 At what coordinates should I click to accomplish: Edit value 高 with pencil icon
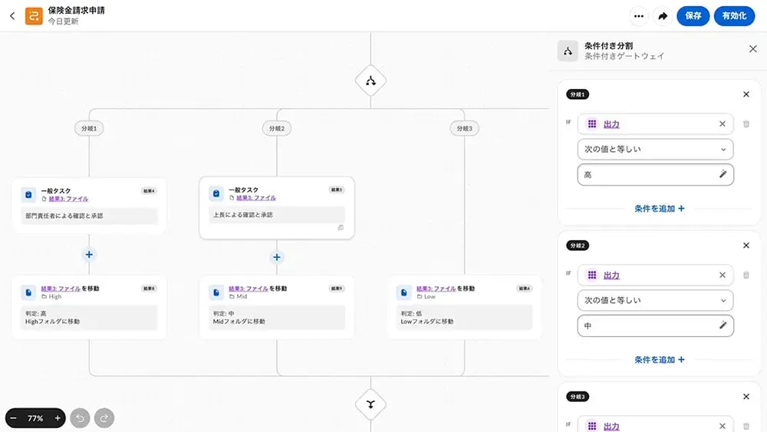coord(723,174)
